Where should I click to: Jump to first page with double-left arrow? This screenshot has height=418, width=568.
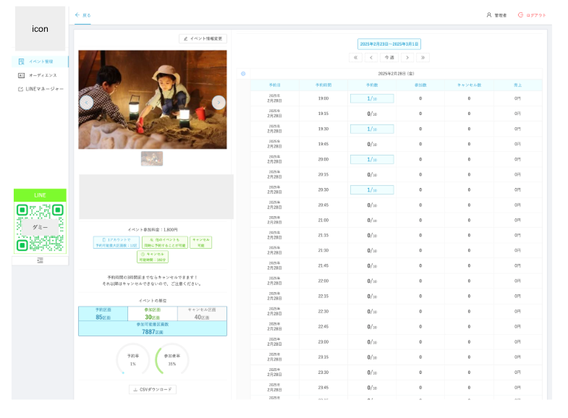(x=355, y=57)
